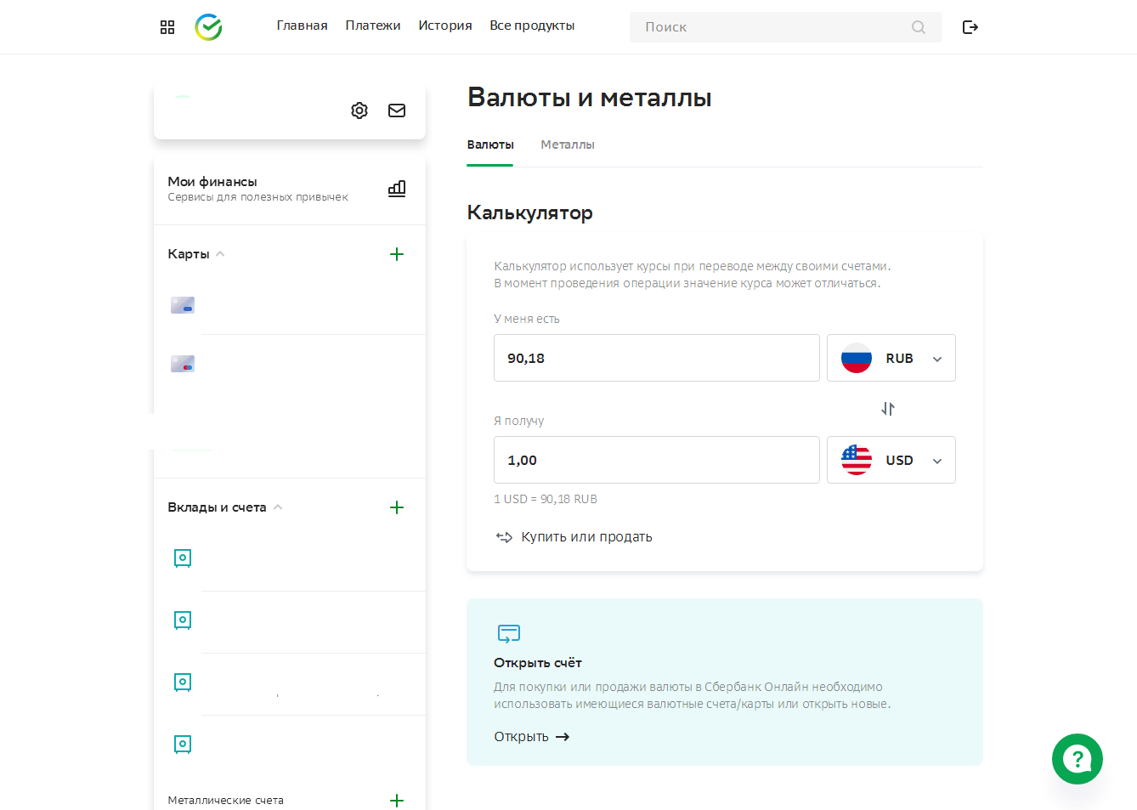Click the У меня есть amount field
The width and height of the screenshot is (1137, 810).
656,358
